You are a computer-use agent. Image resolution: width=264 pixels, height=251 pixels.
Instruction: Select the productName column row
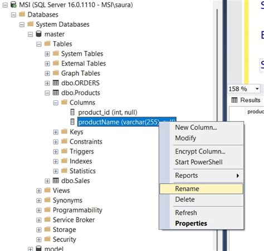127,122
